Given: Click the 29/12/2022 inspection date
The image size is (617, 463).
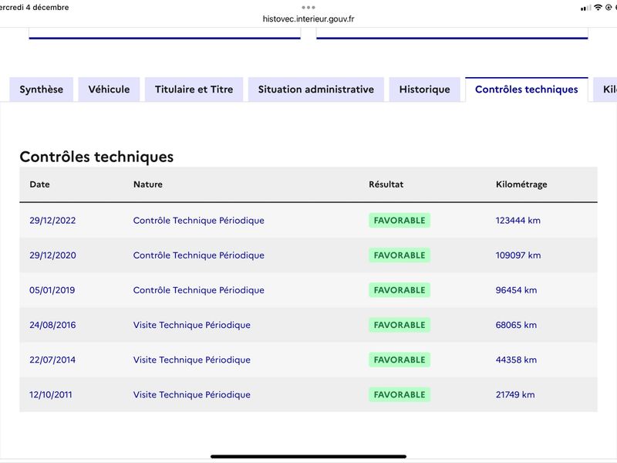Looking at the screenshot, I should click(52, 221).
